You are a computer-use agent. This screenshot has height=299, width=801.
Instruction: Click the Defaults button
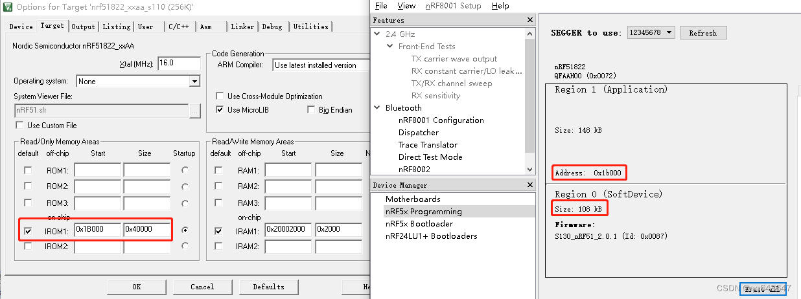coord(268,287)
